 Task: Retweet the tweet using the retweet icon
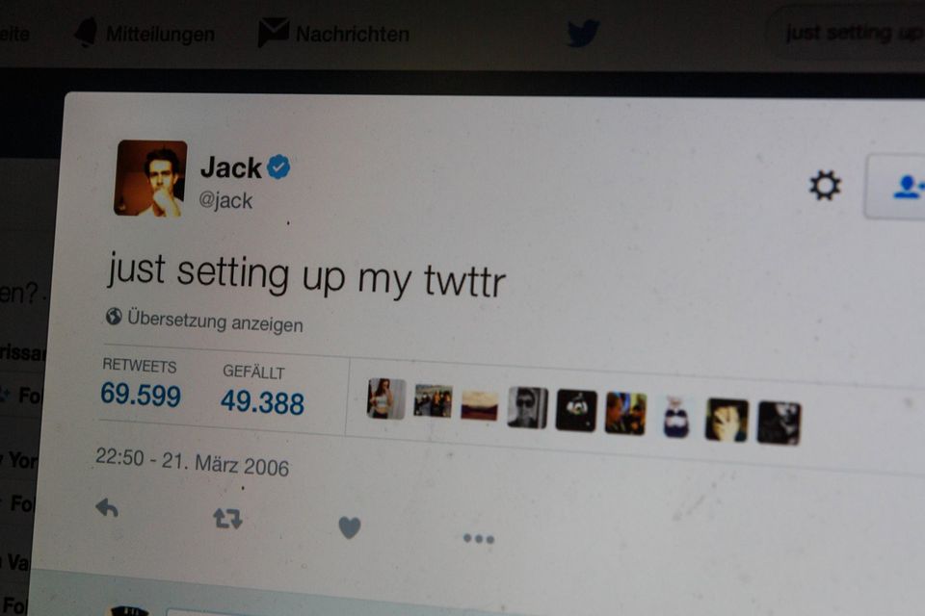coord(227,518)
